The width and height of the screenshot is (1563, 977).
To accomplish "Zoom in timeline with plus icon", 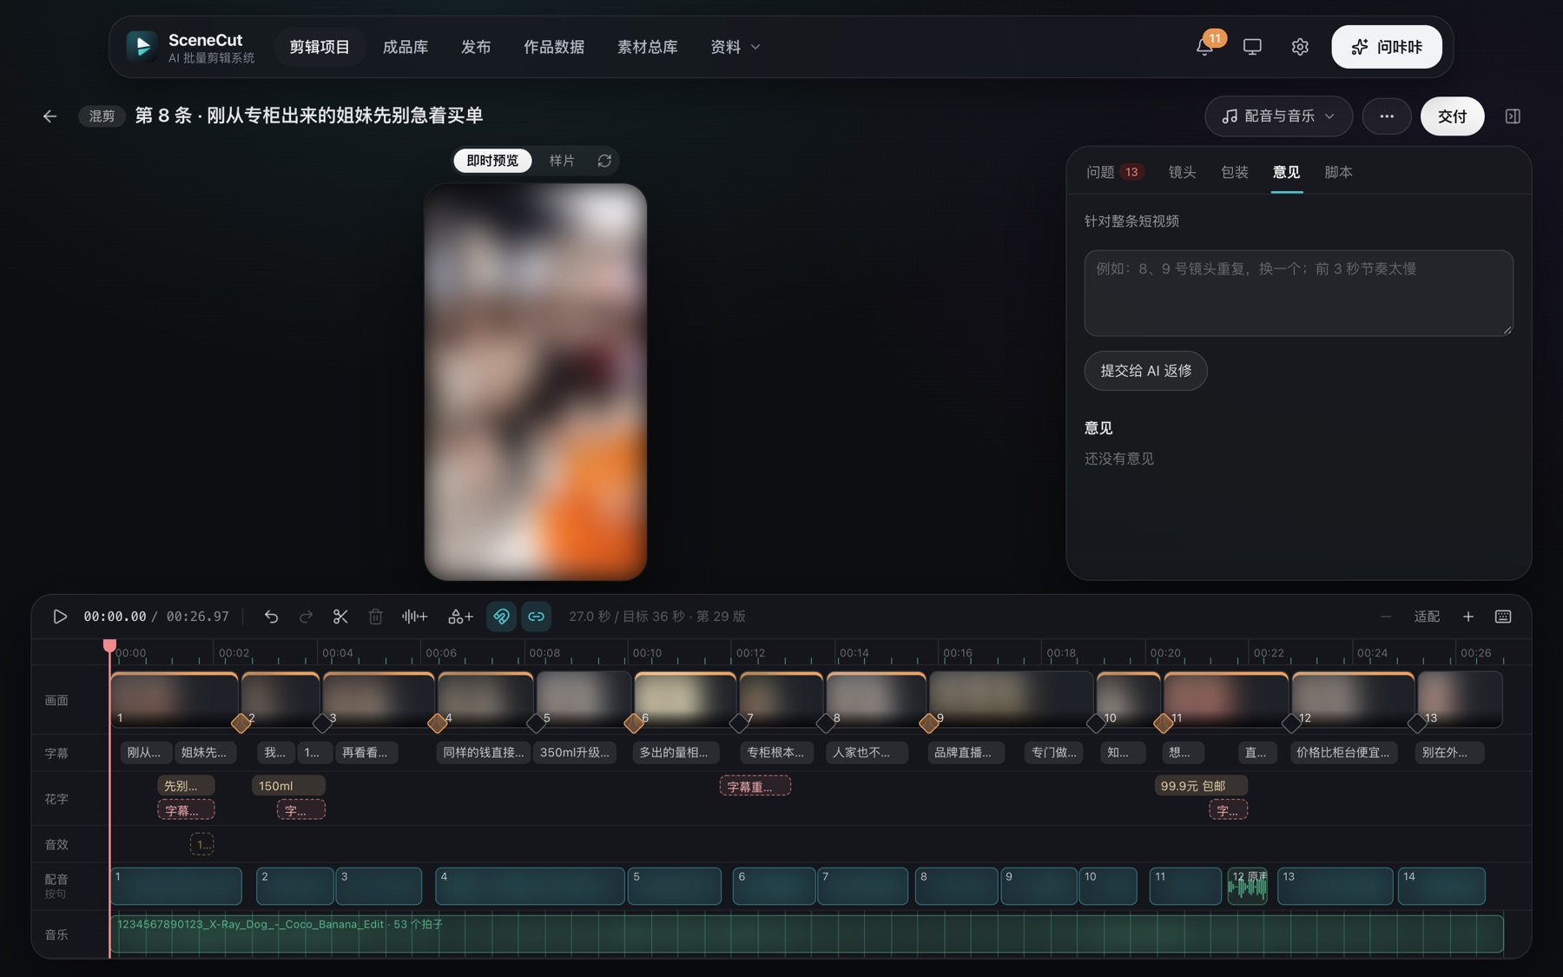I will pos(1468,617).
